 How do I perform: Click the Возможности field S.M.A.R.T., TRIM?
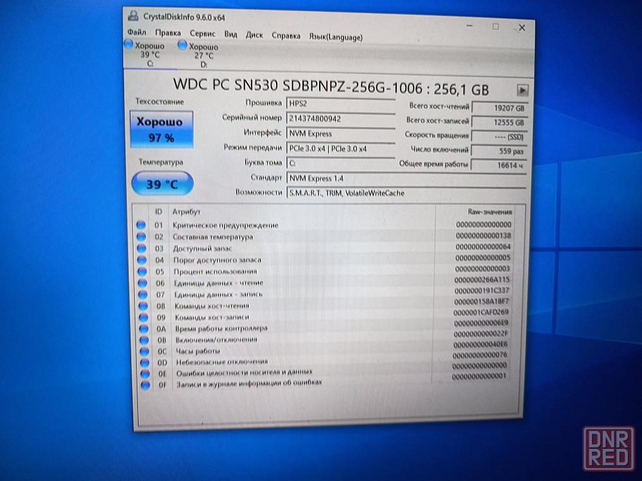pyautogui.click(x=406, y=193)
